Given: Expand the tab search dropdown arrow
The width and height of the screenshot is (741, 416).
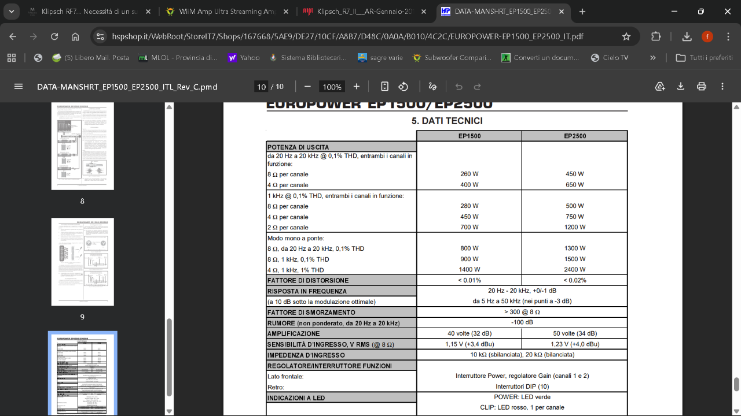Looking at the screenshot, I should pos(10,12).
